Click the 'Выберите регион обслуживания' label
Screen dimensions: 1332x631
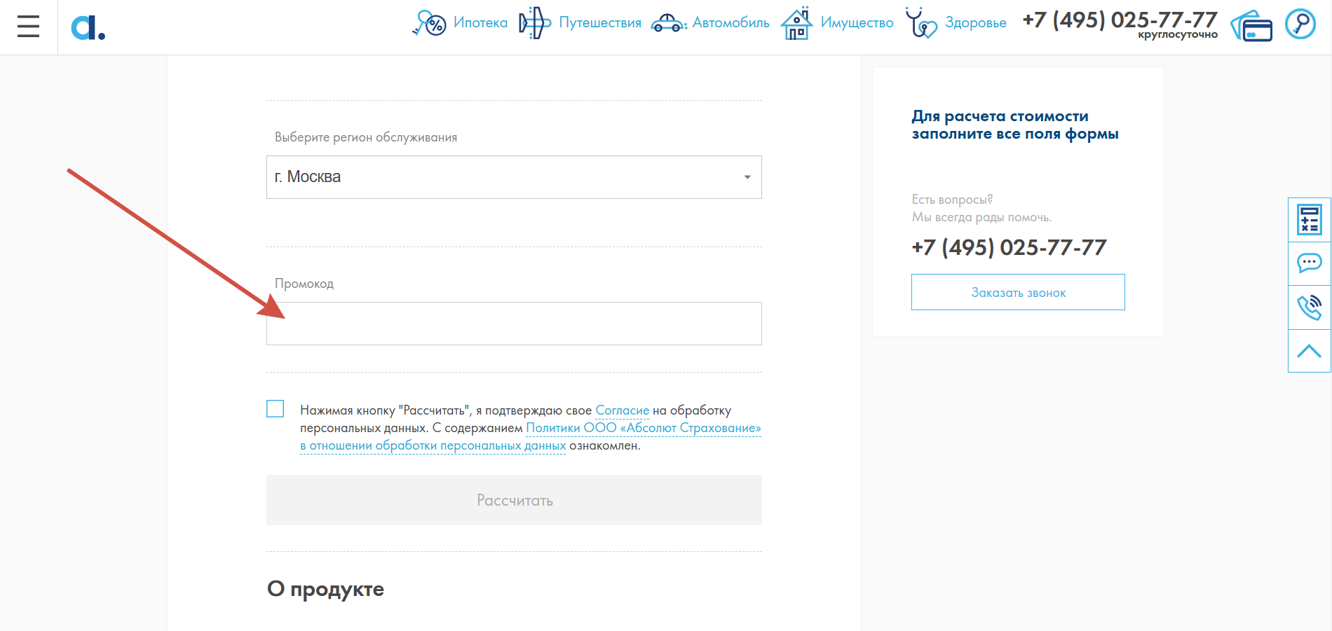coord(366,137)
